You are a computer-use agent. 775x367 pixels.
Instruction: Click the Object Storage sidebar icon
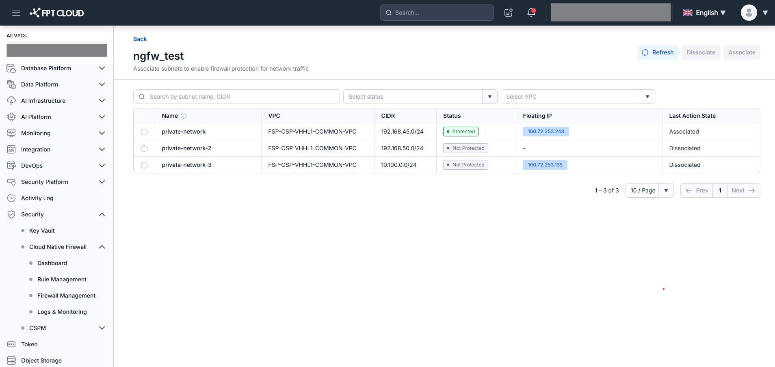coord(11,361)
